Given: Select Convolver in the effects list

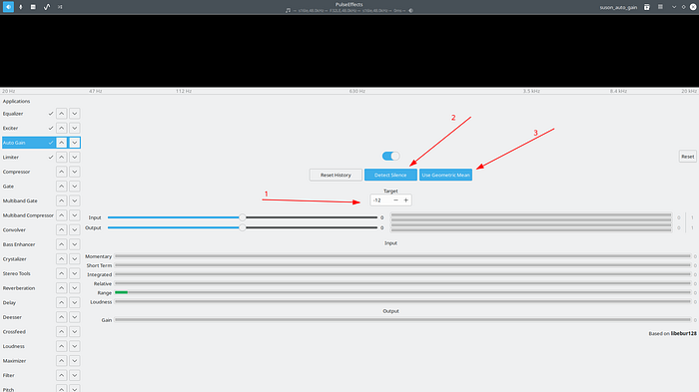Looking at the screenshot, I should click(14, 229).
